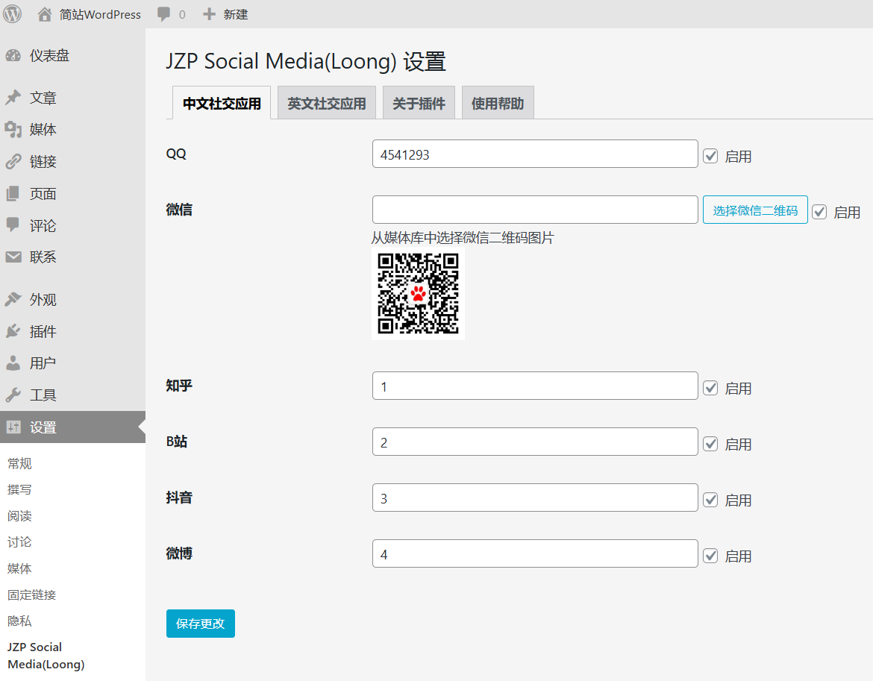873x681 pixels.
Task: Open Posts via the pushpin icon
Action: tap(13, 98)
